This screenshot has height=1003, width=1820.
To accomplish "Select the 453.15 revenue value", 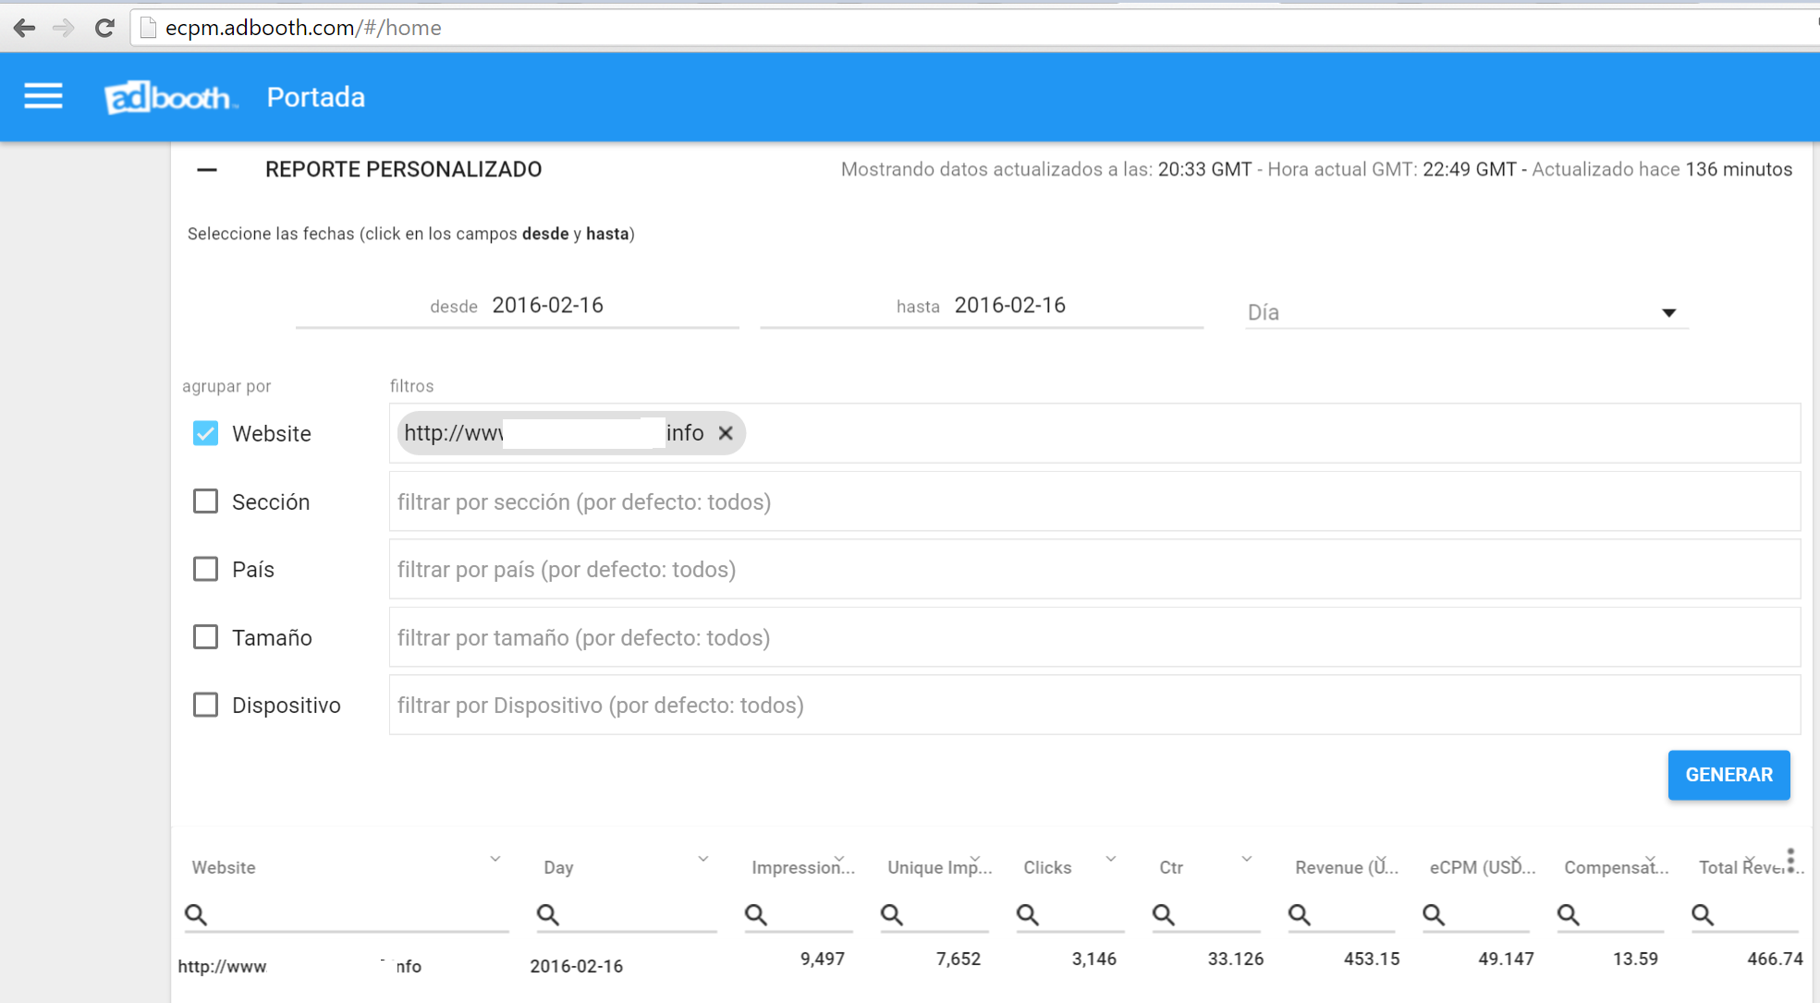I will (1372, 959).
